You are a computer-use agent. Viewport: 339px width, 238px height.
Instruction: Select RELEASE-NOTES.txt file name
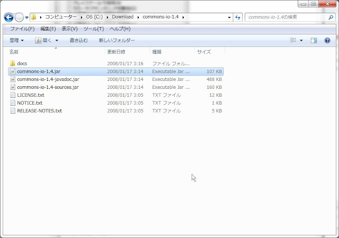39,111
